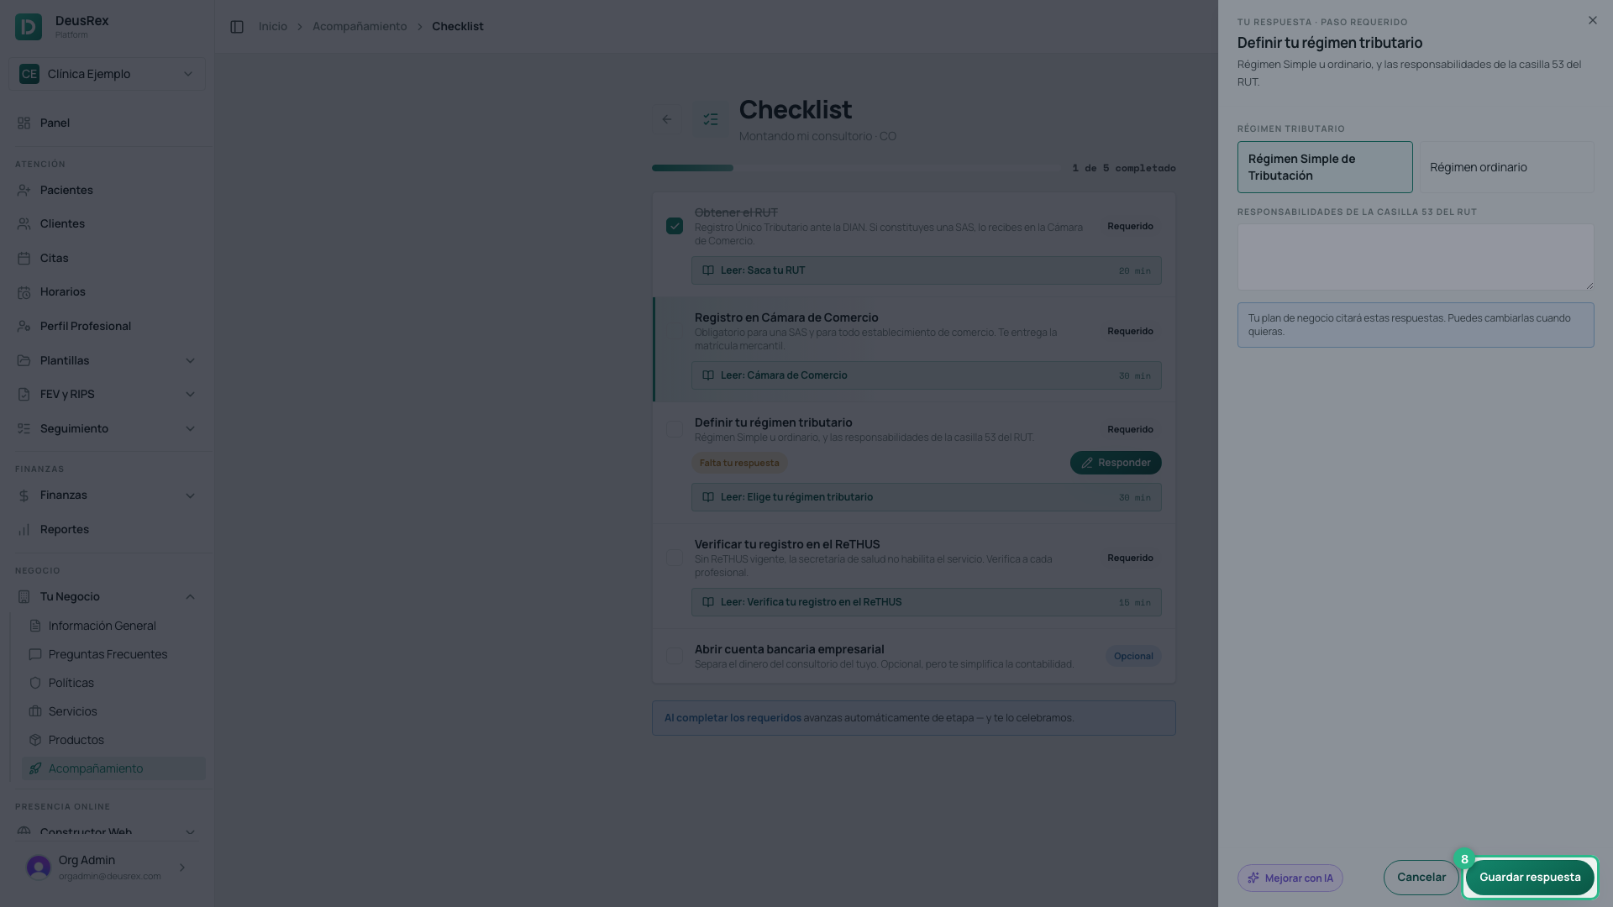
Task: Expand the Finanzas chevron
Action: click(x=190, y=495)
